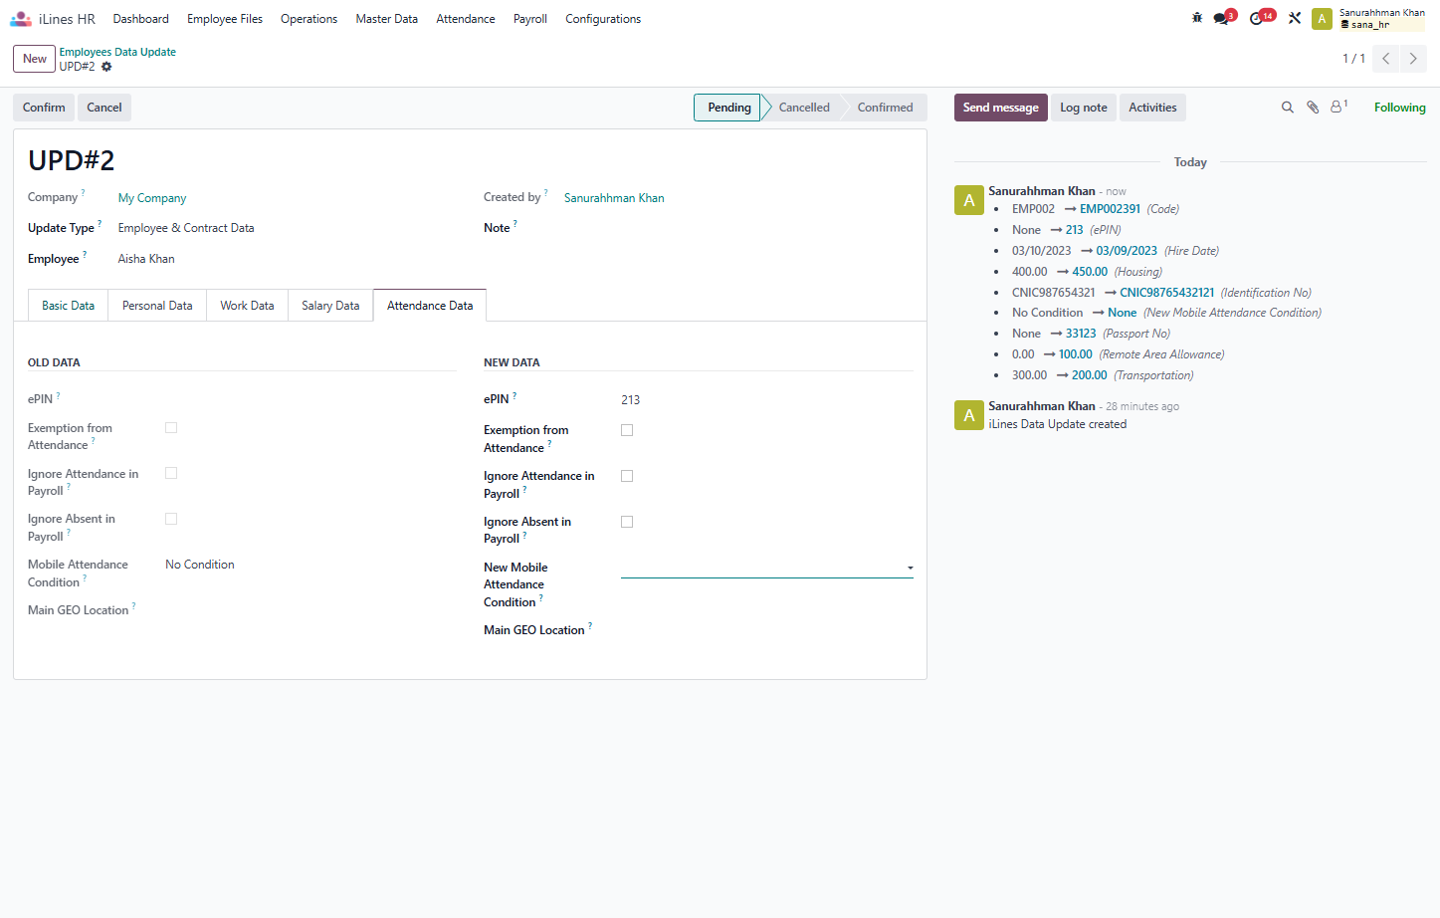Attach a file with paperclip icon
This screenshot has height=918, width=1440.
(1313, 108)
